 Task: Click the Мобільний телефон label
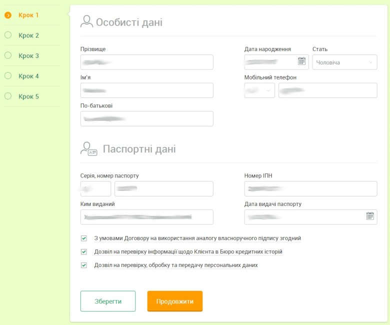270,77
